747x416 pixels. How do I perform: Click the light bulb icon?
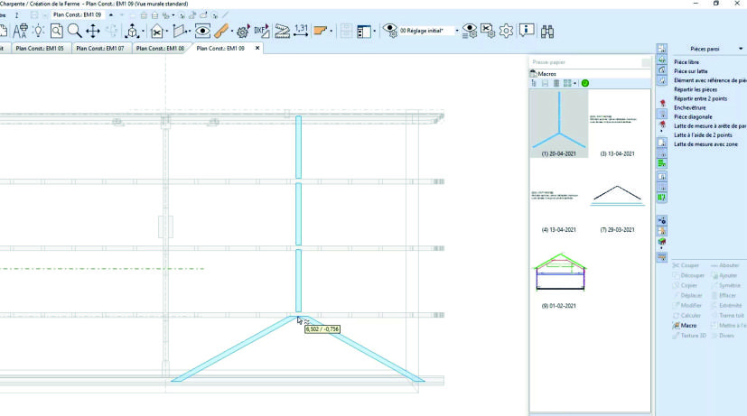38,31
